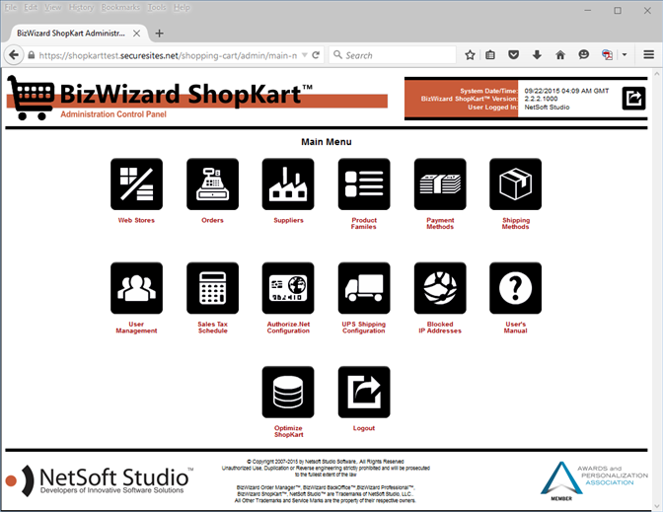Open the Shipping Methods box icon
Screen dimensions: 663x512
coord(515,183)
